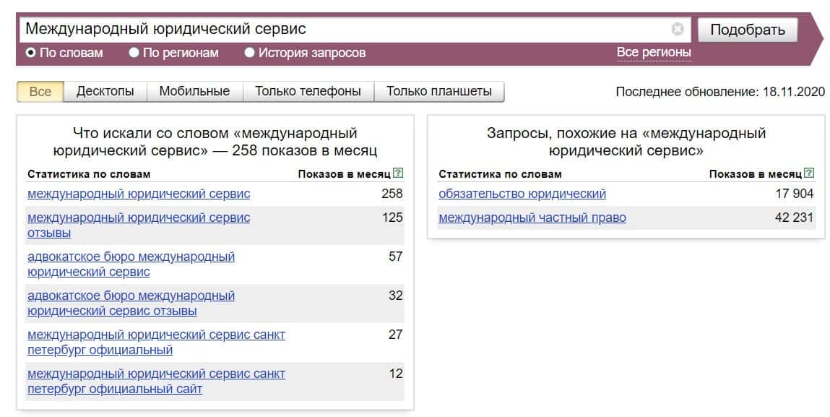Select the 'По регионам' radio button
Screen dimensions: 830x417
(134, 53)
